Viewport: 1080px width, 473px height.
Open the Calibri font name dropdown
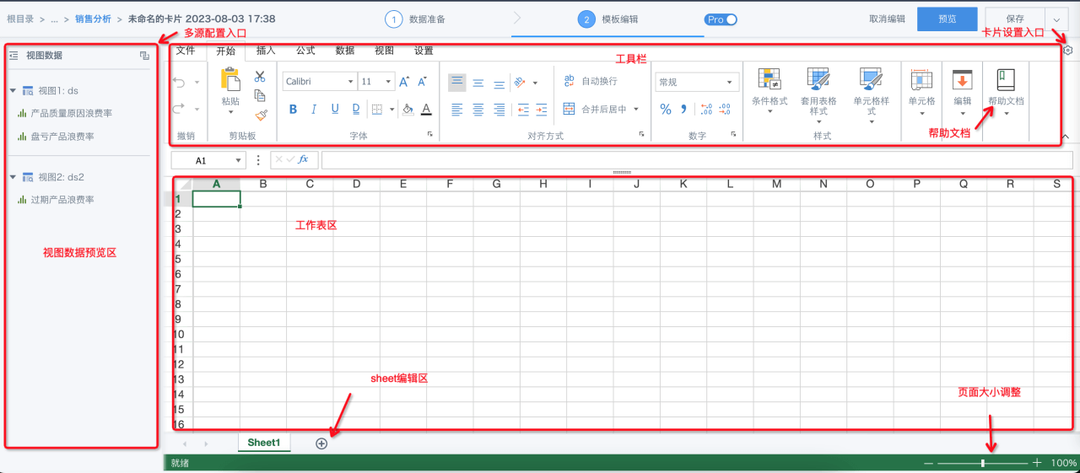pyautogui.click(x=320, y=82)
